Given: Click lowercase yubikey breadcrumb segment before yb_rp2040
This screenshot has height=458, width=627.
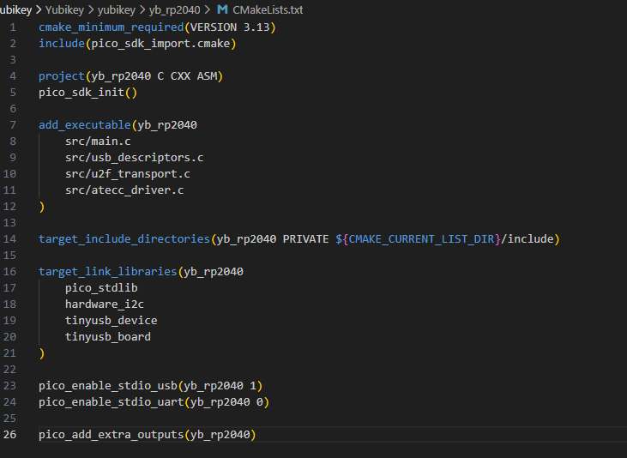Looking at the screenshot, I should click(x=118, y=10).
